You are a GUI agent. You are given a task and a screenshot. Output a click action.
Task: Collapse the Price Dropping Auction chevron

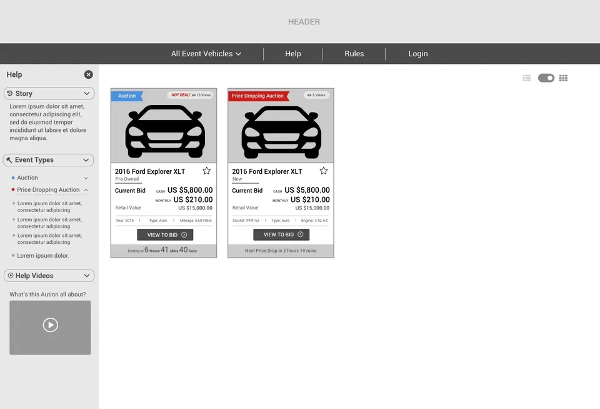[86, 190]
